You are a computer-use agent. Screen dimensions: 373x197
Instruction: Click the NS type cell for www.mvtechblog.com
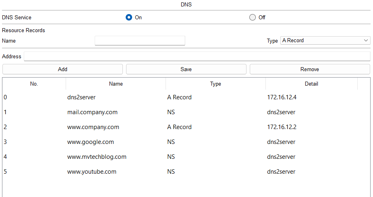(x=171, y=157)
